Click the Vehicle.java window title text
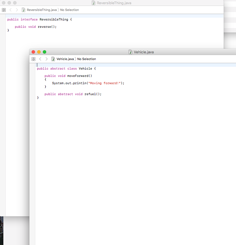 click(144, 52)
